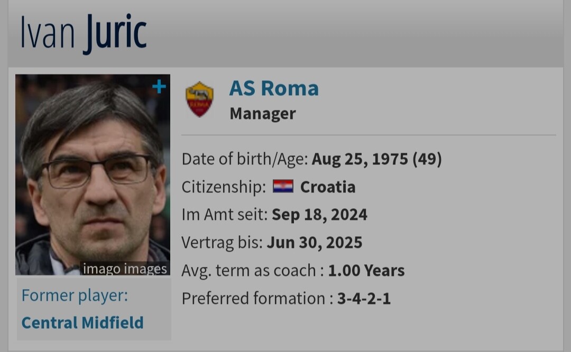The height and width of the screenshot is (352, 571).
Task: Select the Ivan Juric name heading
Action: tap(84, 33)
